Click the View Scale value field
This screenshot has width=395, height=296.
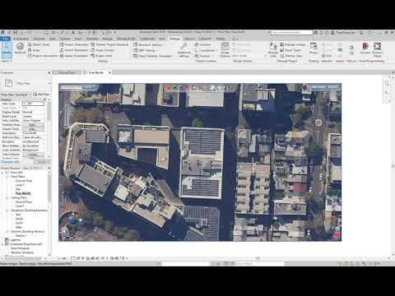pyautogui.click(x=33, y=104)
